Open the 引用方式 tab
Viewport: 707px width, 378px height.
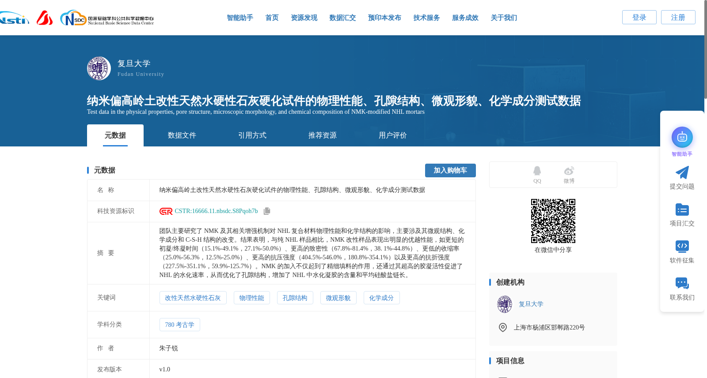[252, 135]
